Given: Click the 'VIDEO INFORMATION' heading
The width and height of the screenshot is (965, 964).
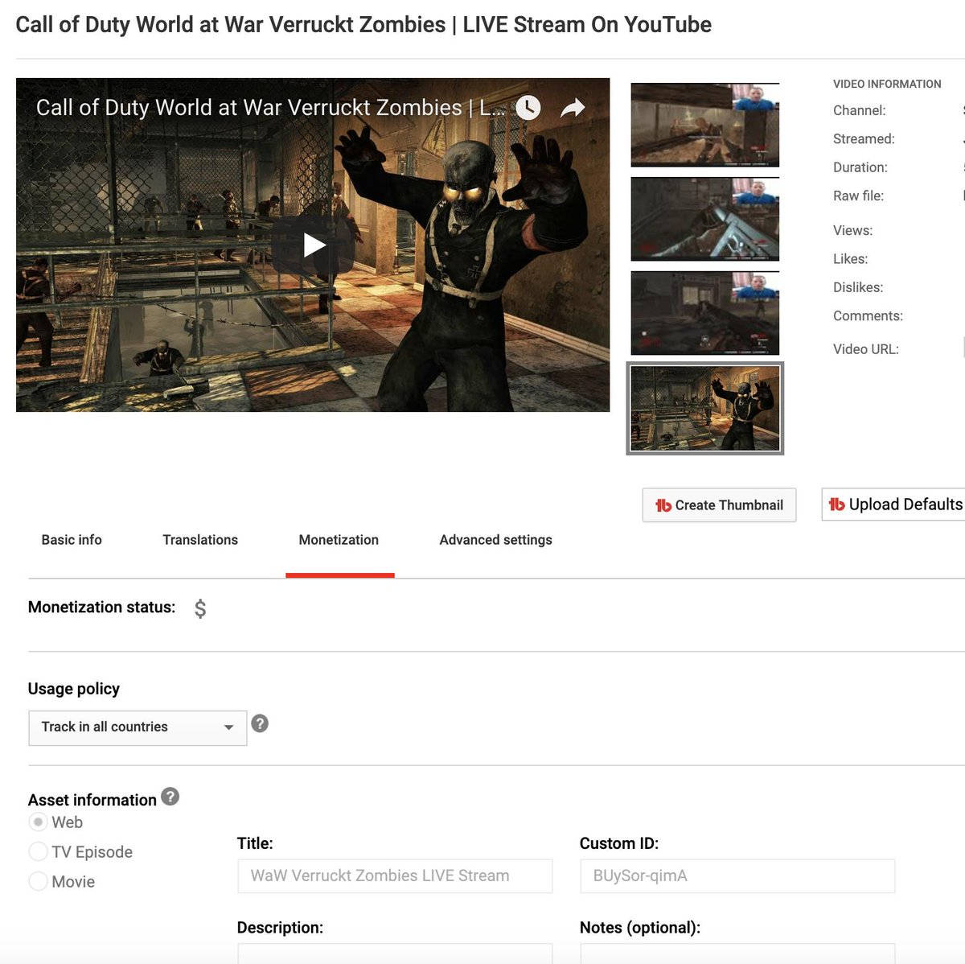Looking at the screenshot, I should pos(887,84).
